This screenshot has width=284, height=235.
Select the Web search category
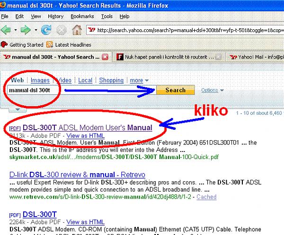pos(17,80)
